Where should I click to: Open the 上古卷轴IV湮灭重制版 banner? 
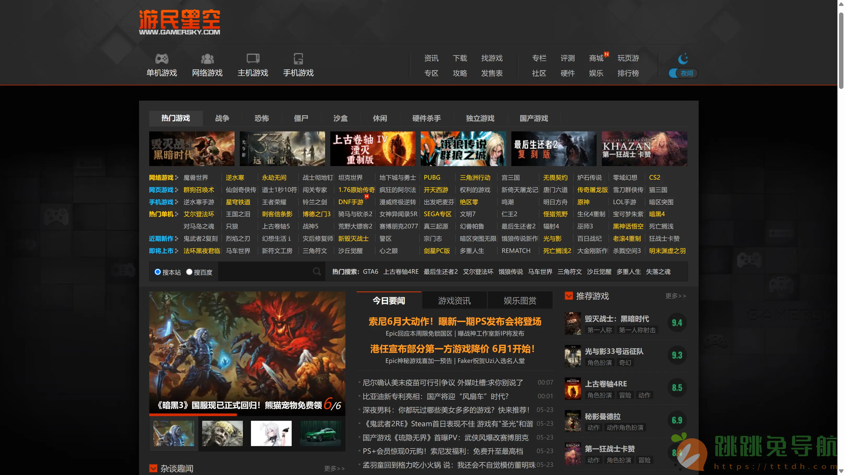pos(373,149)
